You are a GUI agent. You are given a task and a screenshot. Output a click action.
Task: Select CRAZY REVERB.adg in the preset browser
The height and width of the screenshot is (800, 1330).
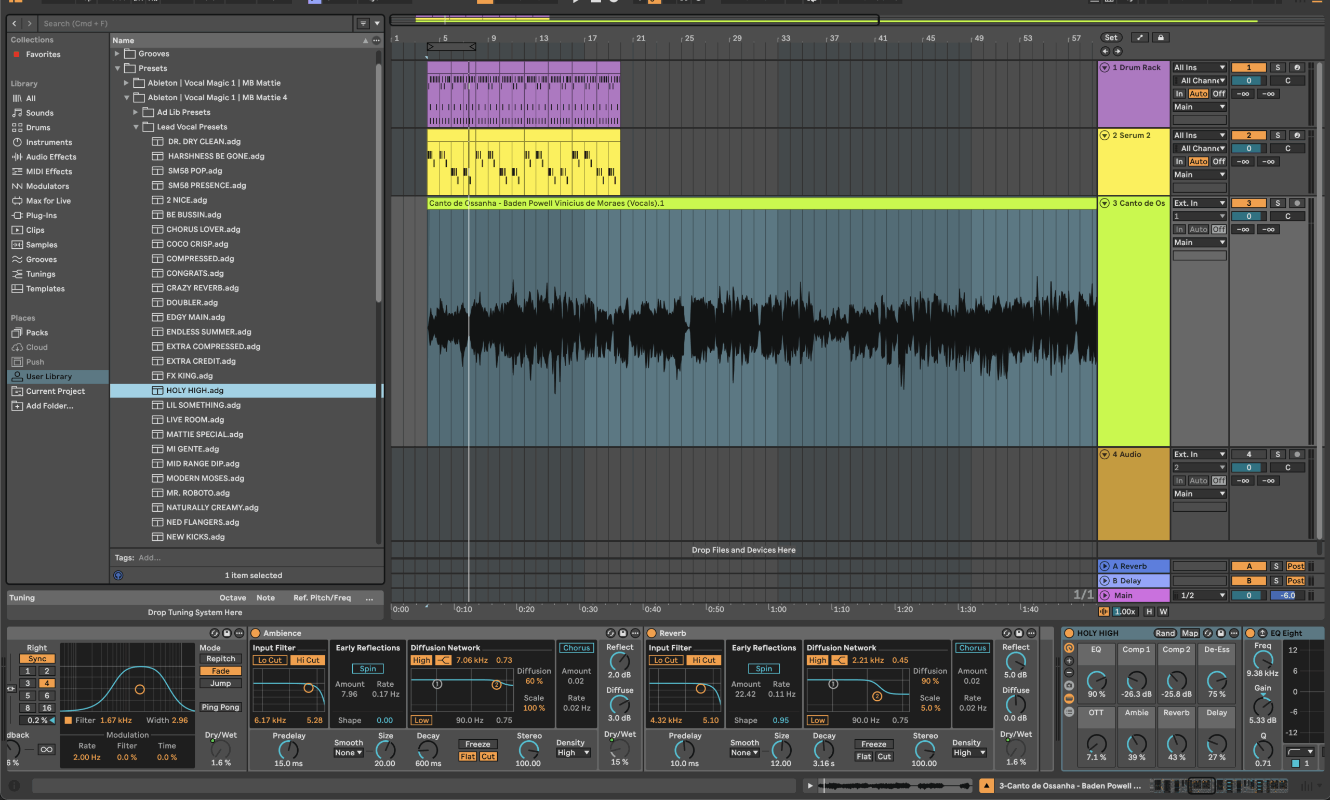click(202, 287)
